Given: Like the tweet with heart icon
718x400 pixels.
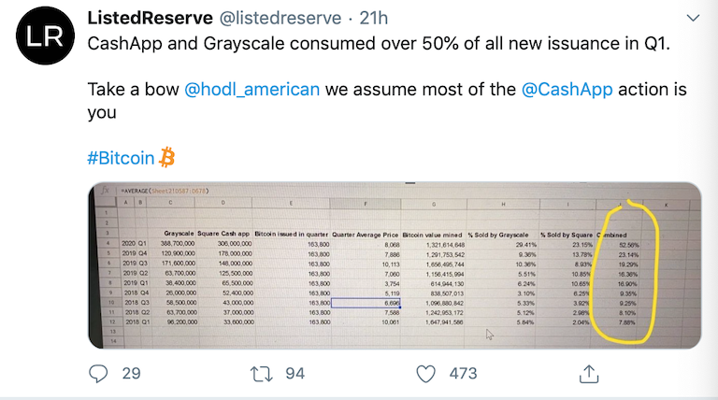Looking at the screenshot, I should click(x=426, y=374).
